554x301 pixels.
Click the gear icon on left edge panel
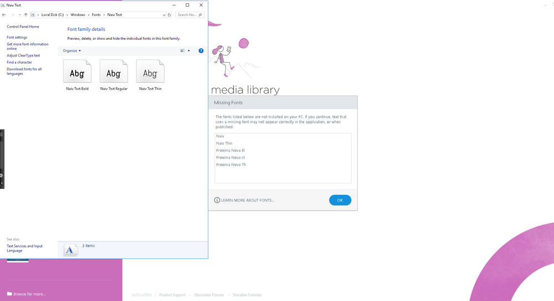pyautogui.click(x=2, y=175)
